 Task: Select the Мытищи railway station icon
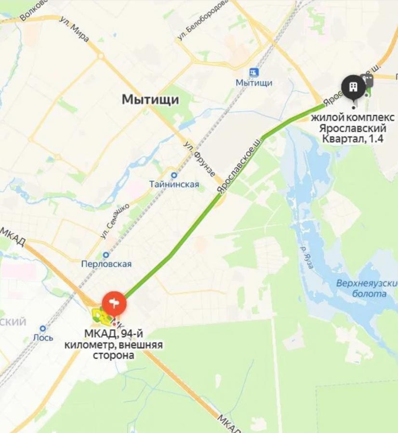[254, 73]
